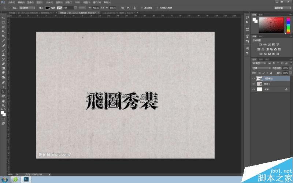Select the Zoom tool
Screen dimensions: 293x183
pos(3,105)
